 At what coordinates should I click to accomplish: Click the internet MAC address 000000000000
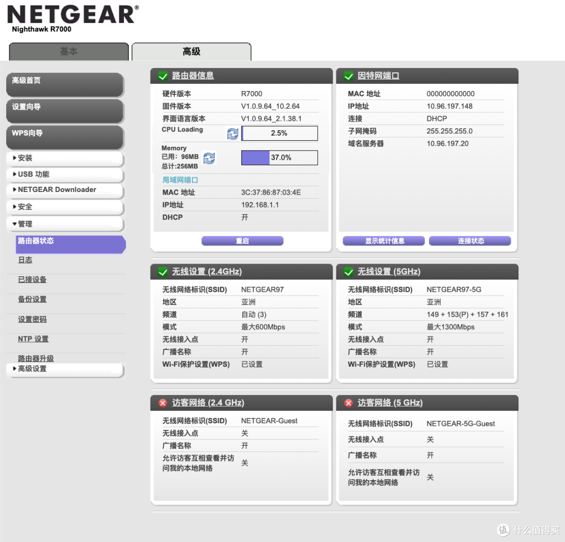pos(450,94)
